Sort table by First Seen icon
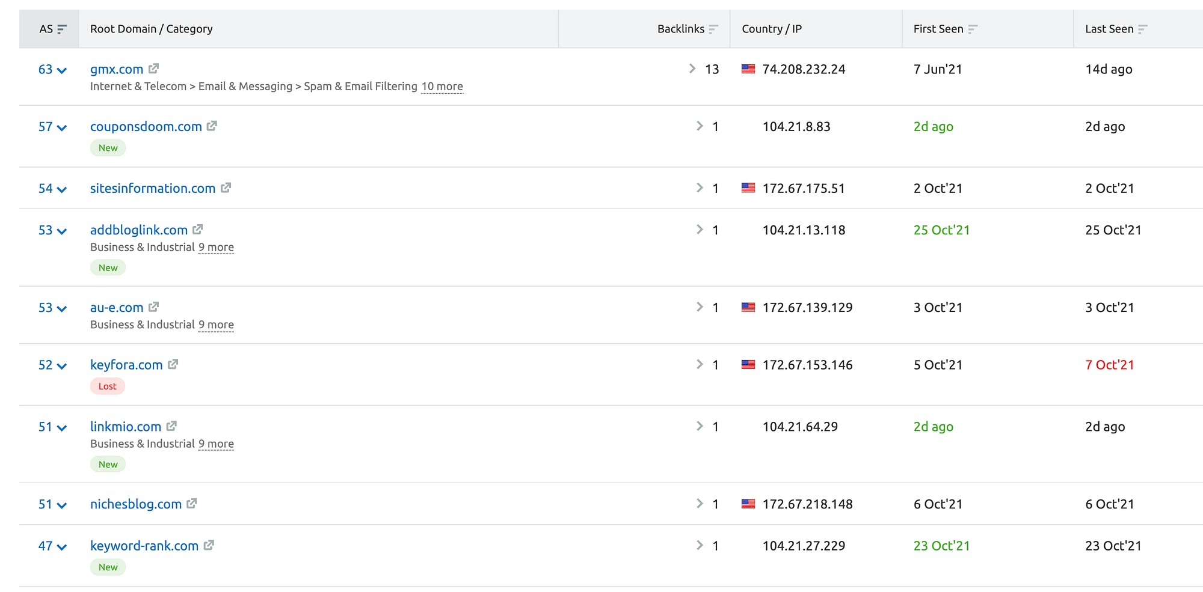1203x592 pixels. (973, 29)
